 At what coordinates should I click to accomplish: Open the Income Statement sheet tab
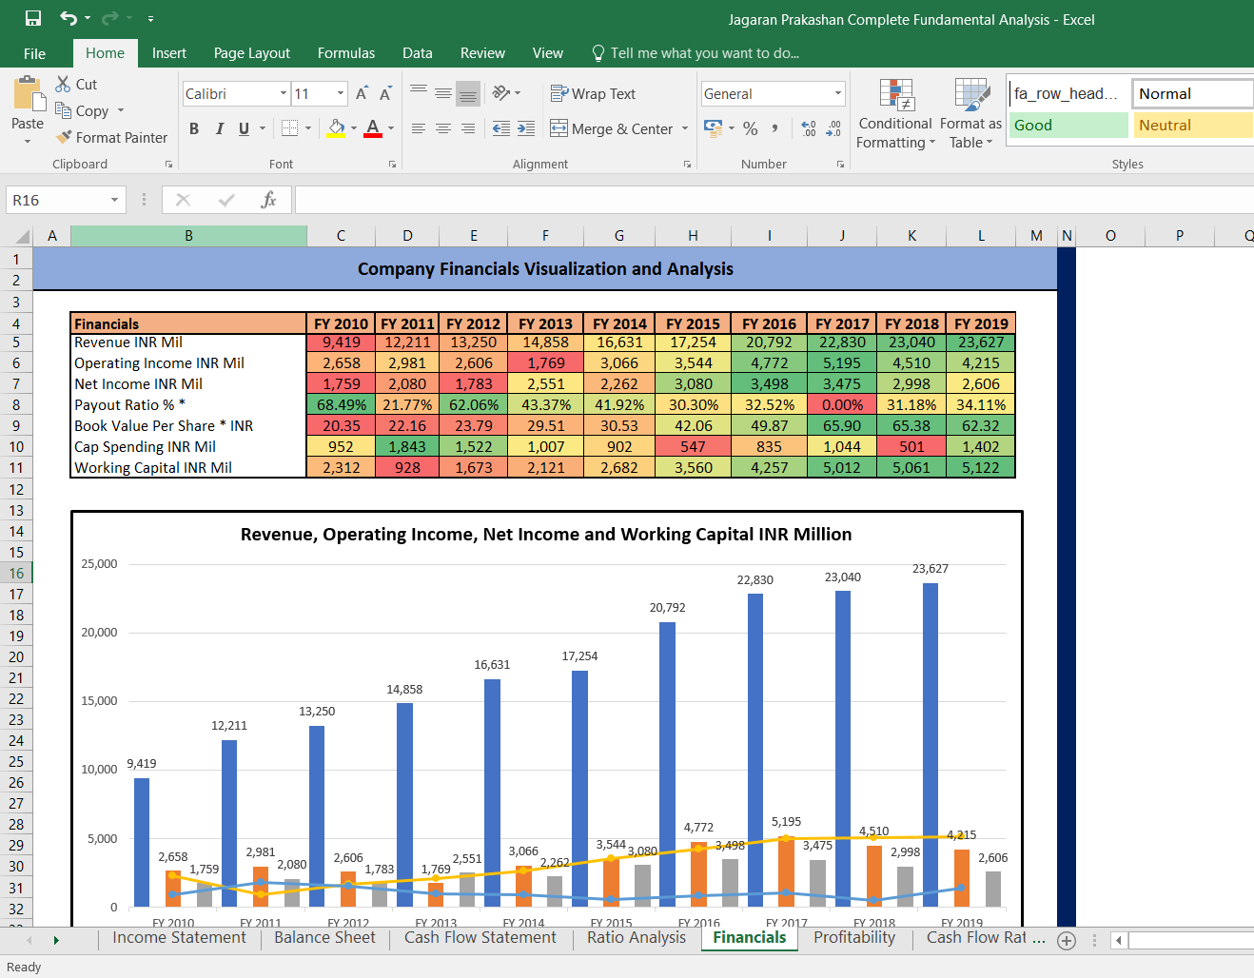[x=179, y=938]
